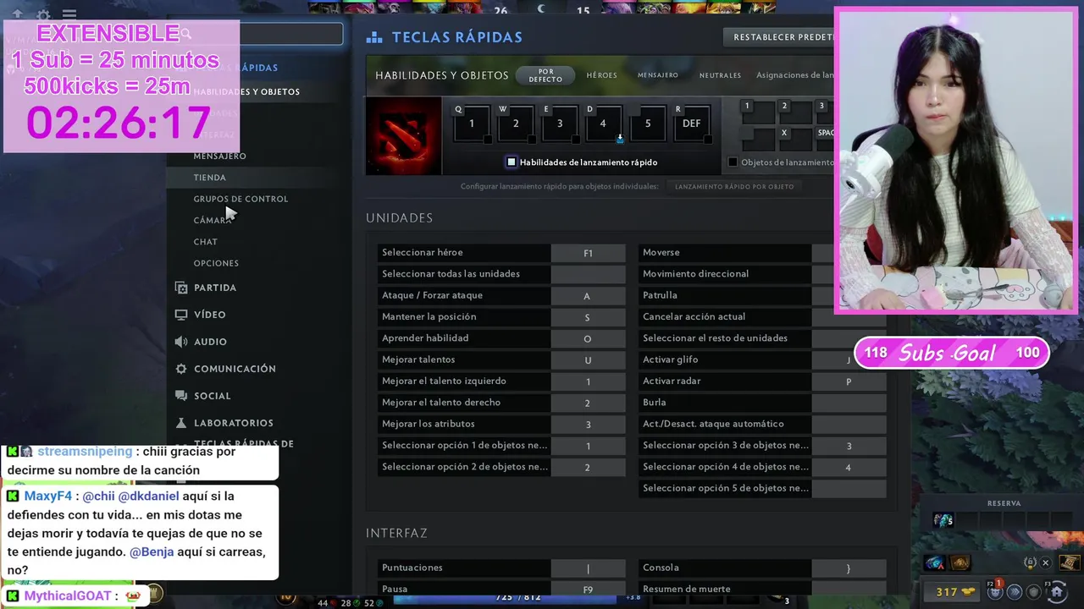Viewport: 1084px width, 609px height.
Task: Open Cámara in the sidebar
Action: pyautogui.click(x=212, y=220)
